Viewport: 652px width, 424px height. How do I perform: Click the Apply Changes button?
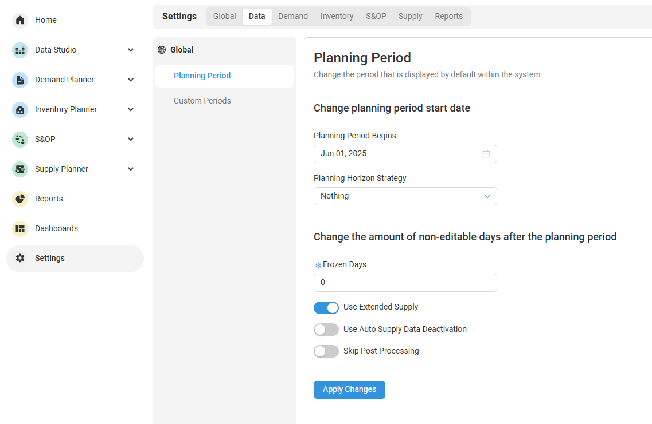tap(349, 390)
